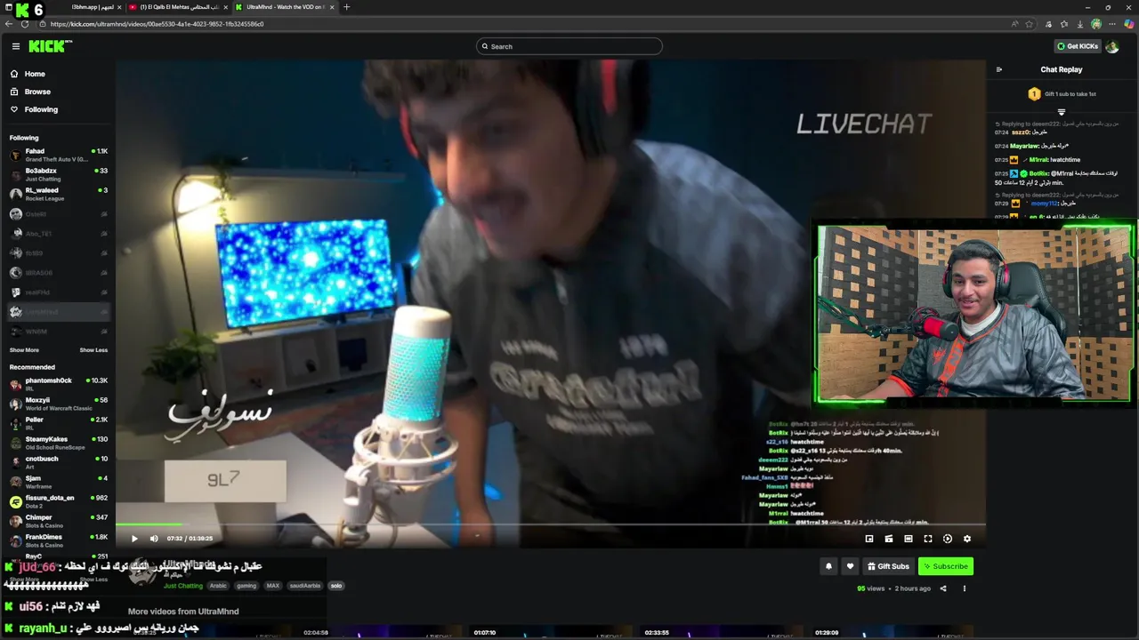Open cnotbusch recommended channel
Viewport: 1139px width, 640px height.
tap(58, 462)
